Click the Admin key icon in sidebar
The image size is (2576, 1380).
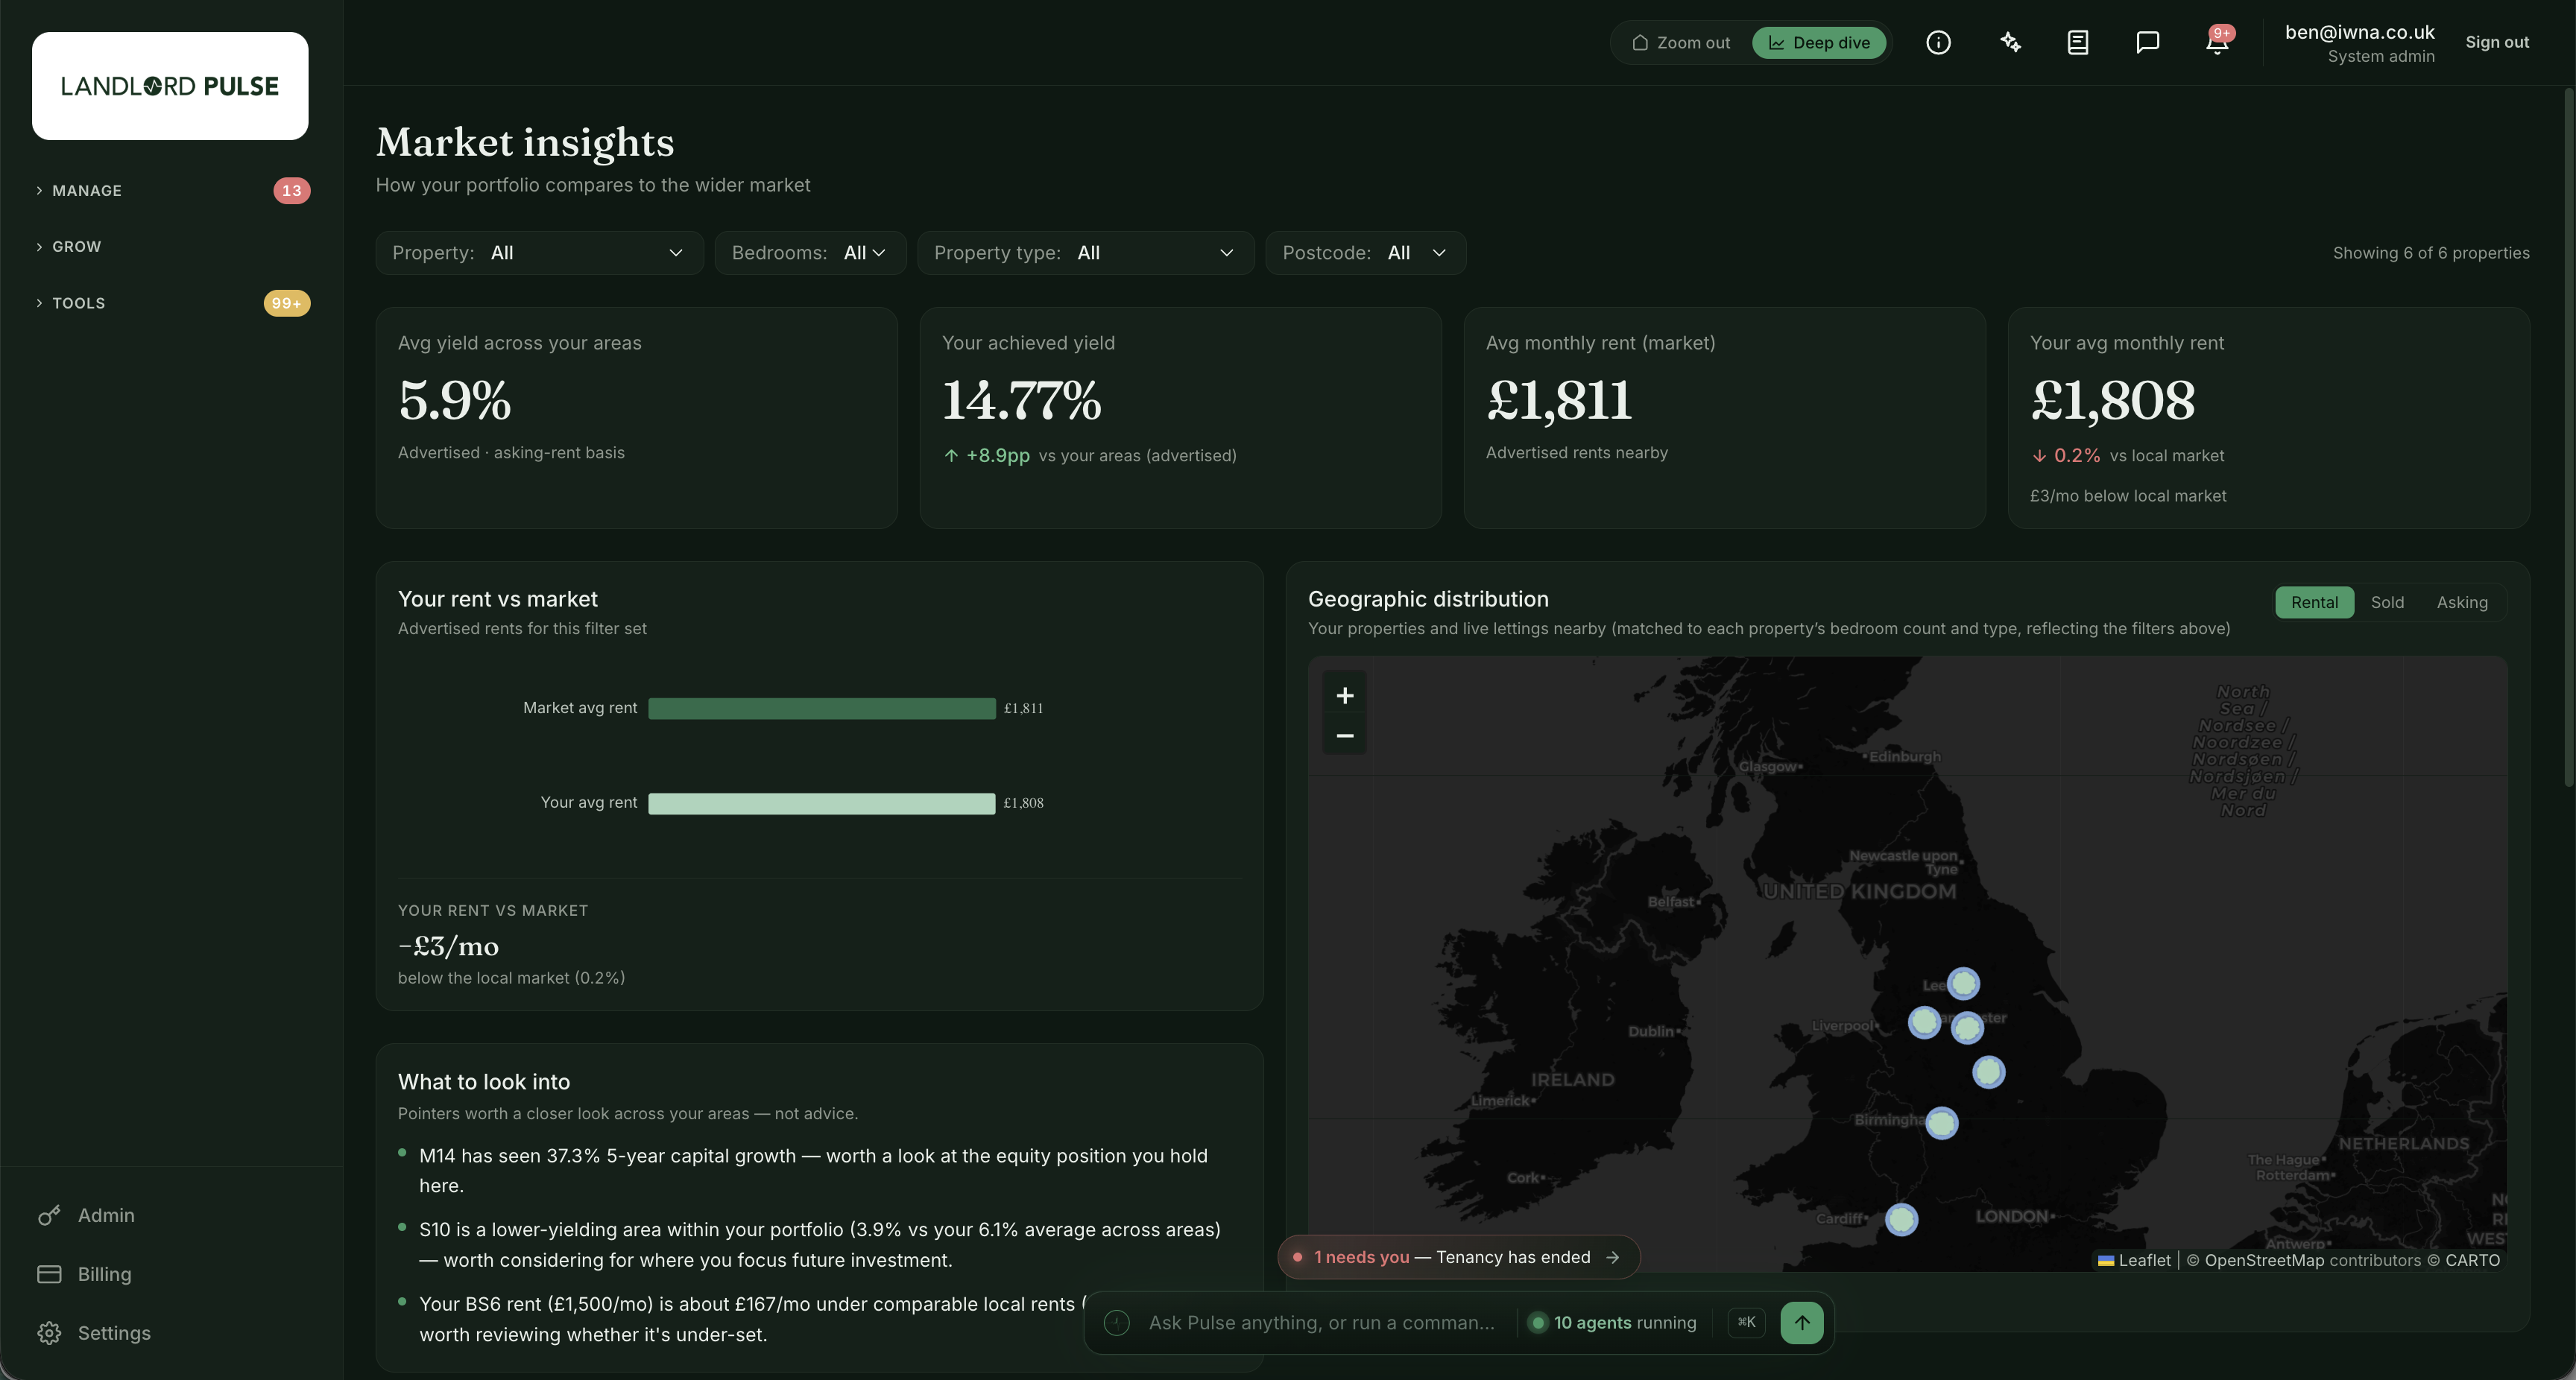49,1215
